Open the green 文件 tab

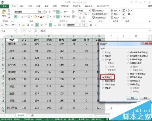(x=5, y=6)
